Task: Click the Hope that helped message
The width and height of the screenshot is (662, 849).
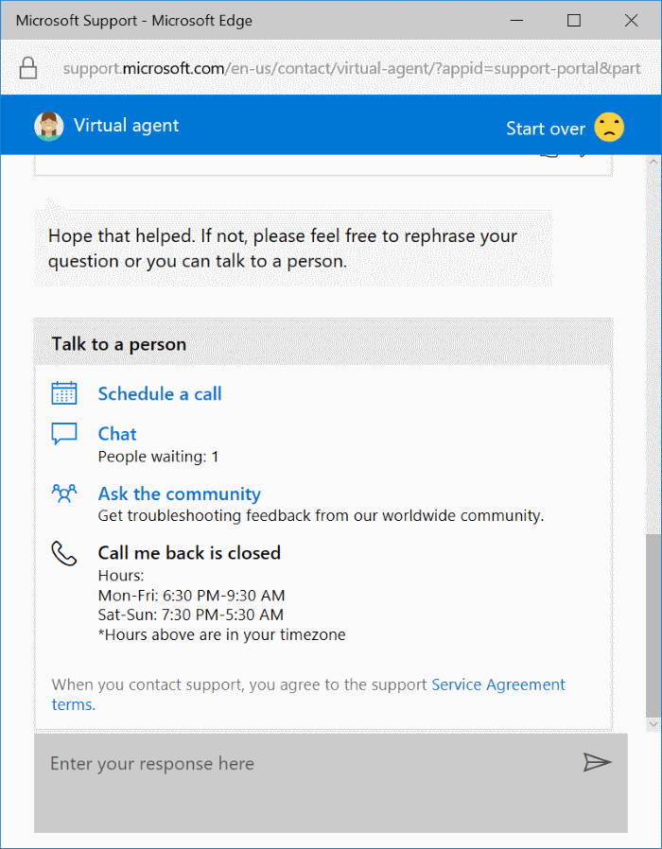Action: [x=293, y=249]
